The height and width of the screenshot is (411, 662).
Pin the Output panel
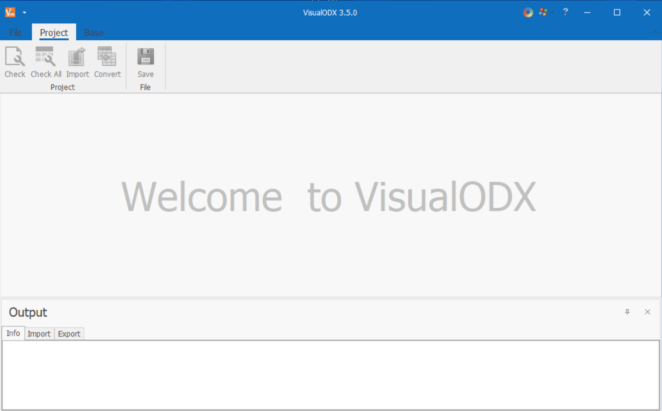tap(627, 312)
